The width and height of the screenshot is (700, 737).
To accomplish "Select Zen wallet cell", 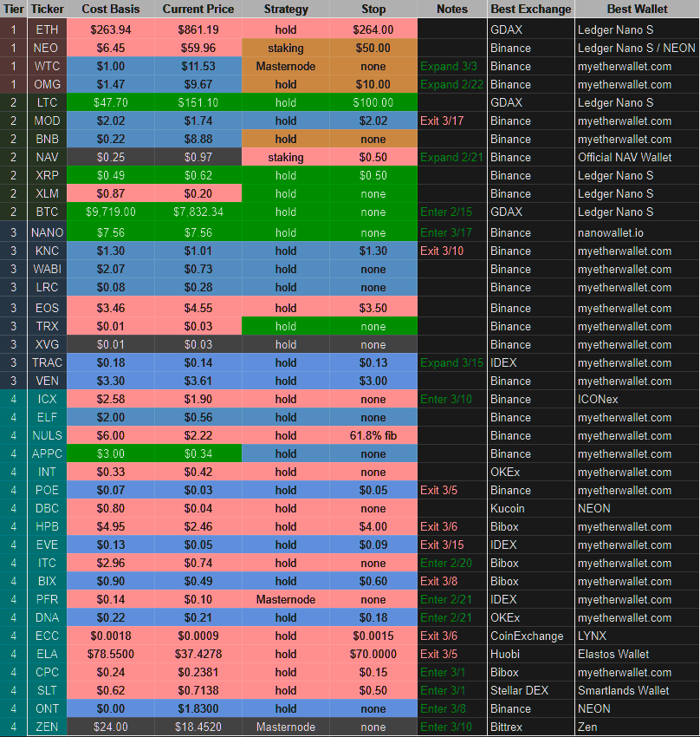I will coord(637,727).
